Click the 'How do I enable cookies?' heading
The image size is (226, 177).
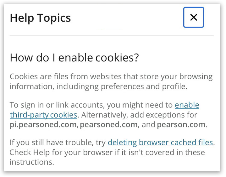tap(74, 58)
